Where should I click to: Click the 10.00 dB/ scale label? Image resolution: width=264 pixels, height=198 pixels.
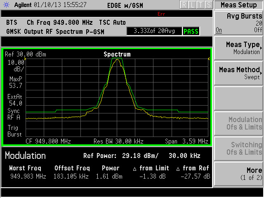point(16,66)
